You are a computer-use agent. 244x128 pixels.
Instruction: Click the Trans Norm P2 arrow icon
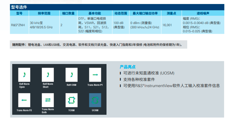point(24,100)
